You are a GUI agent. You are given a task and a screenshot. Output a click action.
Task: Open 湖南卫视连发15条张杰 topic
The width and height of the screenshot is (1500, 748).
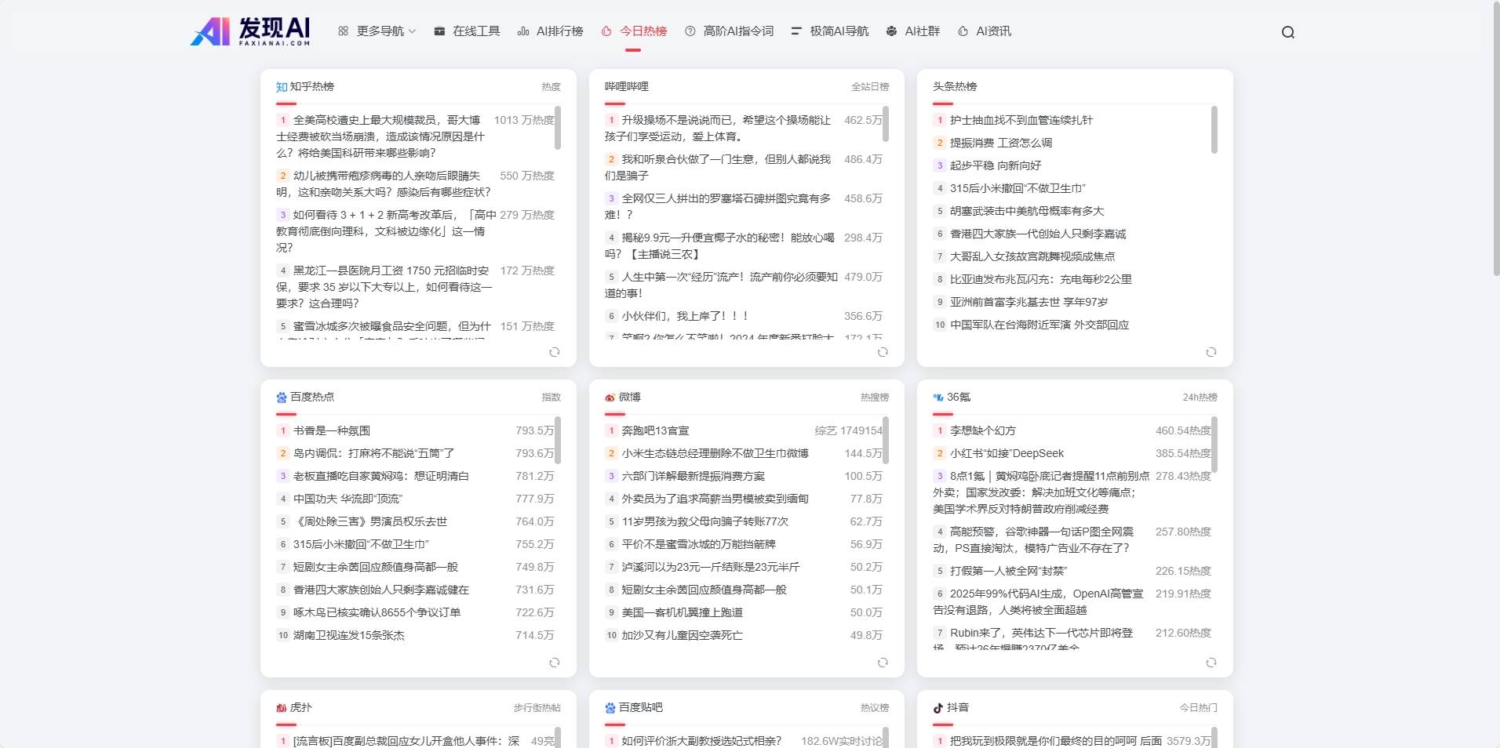(x=349, y=635)
